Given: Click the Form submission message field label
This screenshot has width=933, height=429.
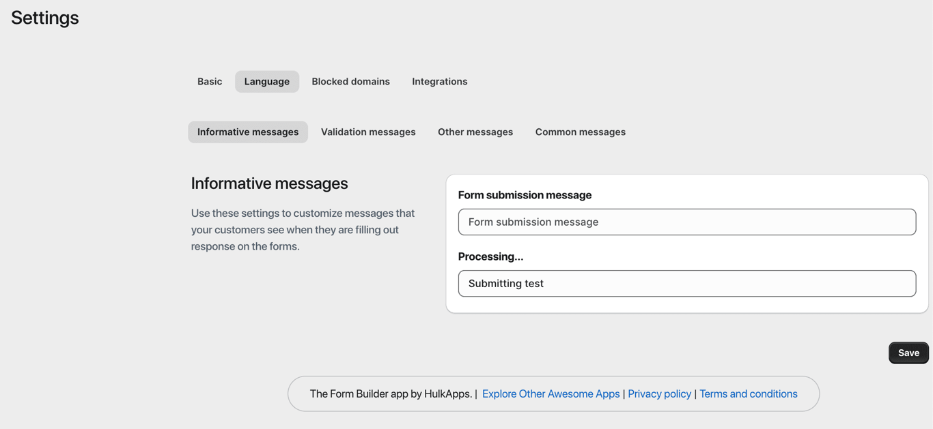Looking at the screenshot, I should tap(525, 195).
